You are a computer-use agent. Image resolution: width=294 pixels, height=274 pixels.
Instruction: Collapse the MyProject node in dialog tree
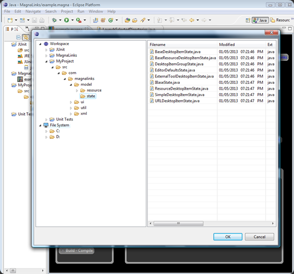47,61
